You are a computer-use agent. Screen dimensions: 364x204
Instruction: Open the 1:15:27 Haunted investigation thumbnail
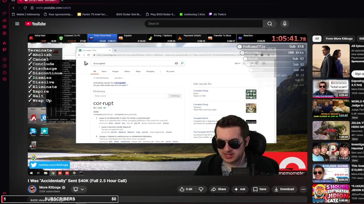(x=331, y=152)
